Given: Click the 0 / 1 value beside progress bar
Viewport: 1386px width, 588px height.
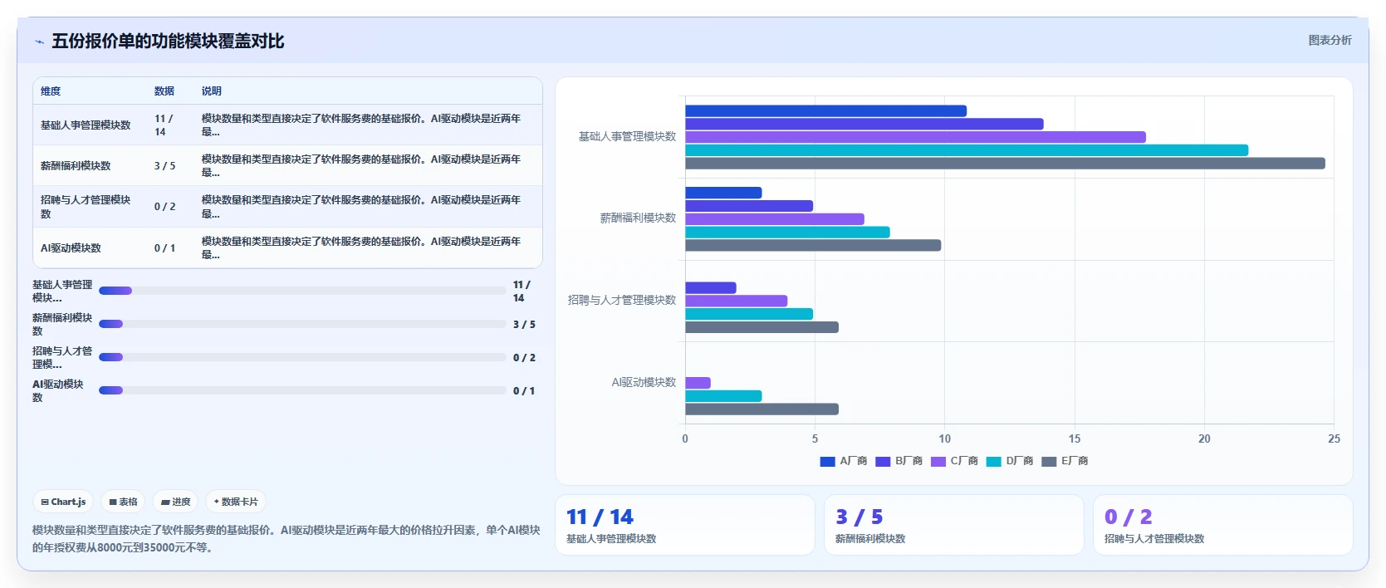Looking at the screenshot, I should click(x=524, y=391).
